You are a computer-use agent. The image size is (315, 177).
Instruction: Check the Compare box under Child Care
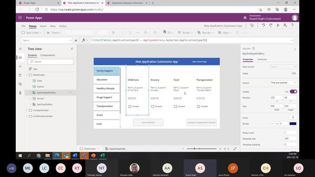pyautogui.click(x=129, y=107)
